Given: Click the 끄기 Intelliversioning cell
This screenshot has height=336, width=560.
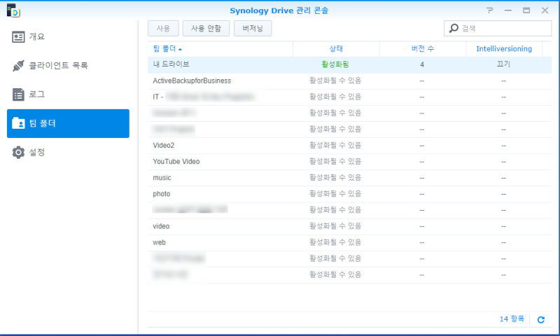Looking at the screenshot, I should [x=503, y=64].
